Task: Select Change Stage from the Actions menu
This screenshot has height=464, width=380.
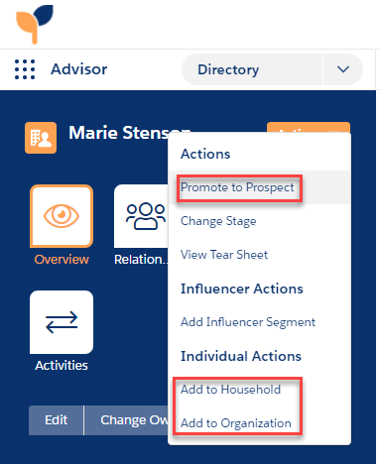Action: 218,221
